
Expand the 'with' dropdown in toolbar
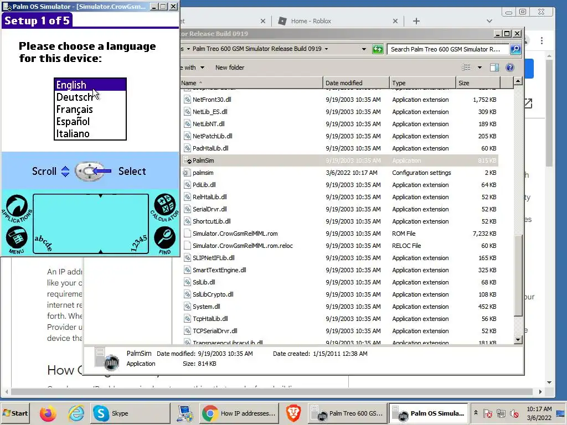[202, 68]
